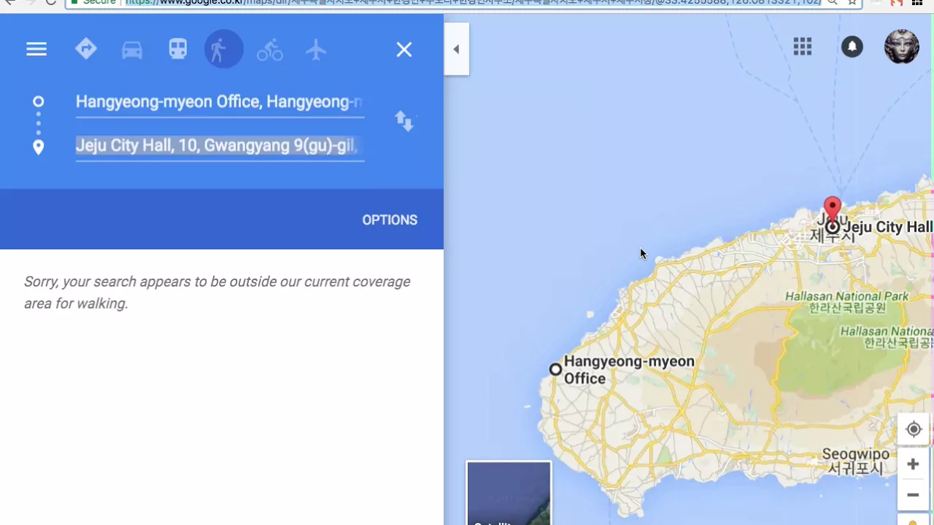Click the red destination pin on map
The height and width of the screenshot is (525, 934).
pos(832,210)
